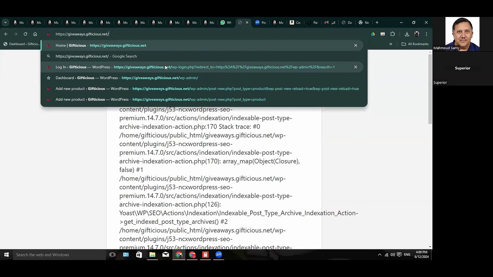
Task: Switch to the Gmail tab
Action: [x=330, y=22]
